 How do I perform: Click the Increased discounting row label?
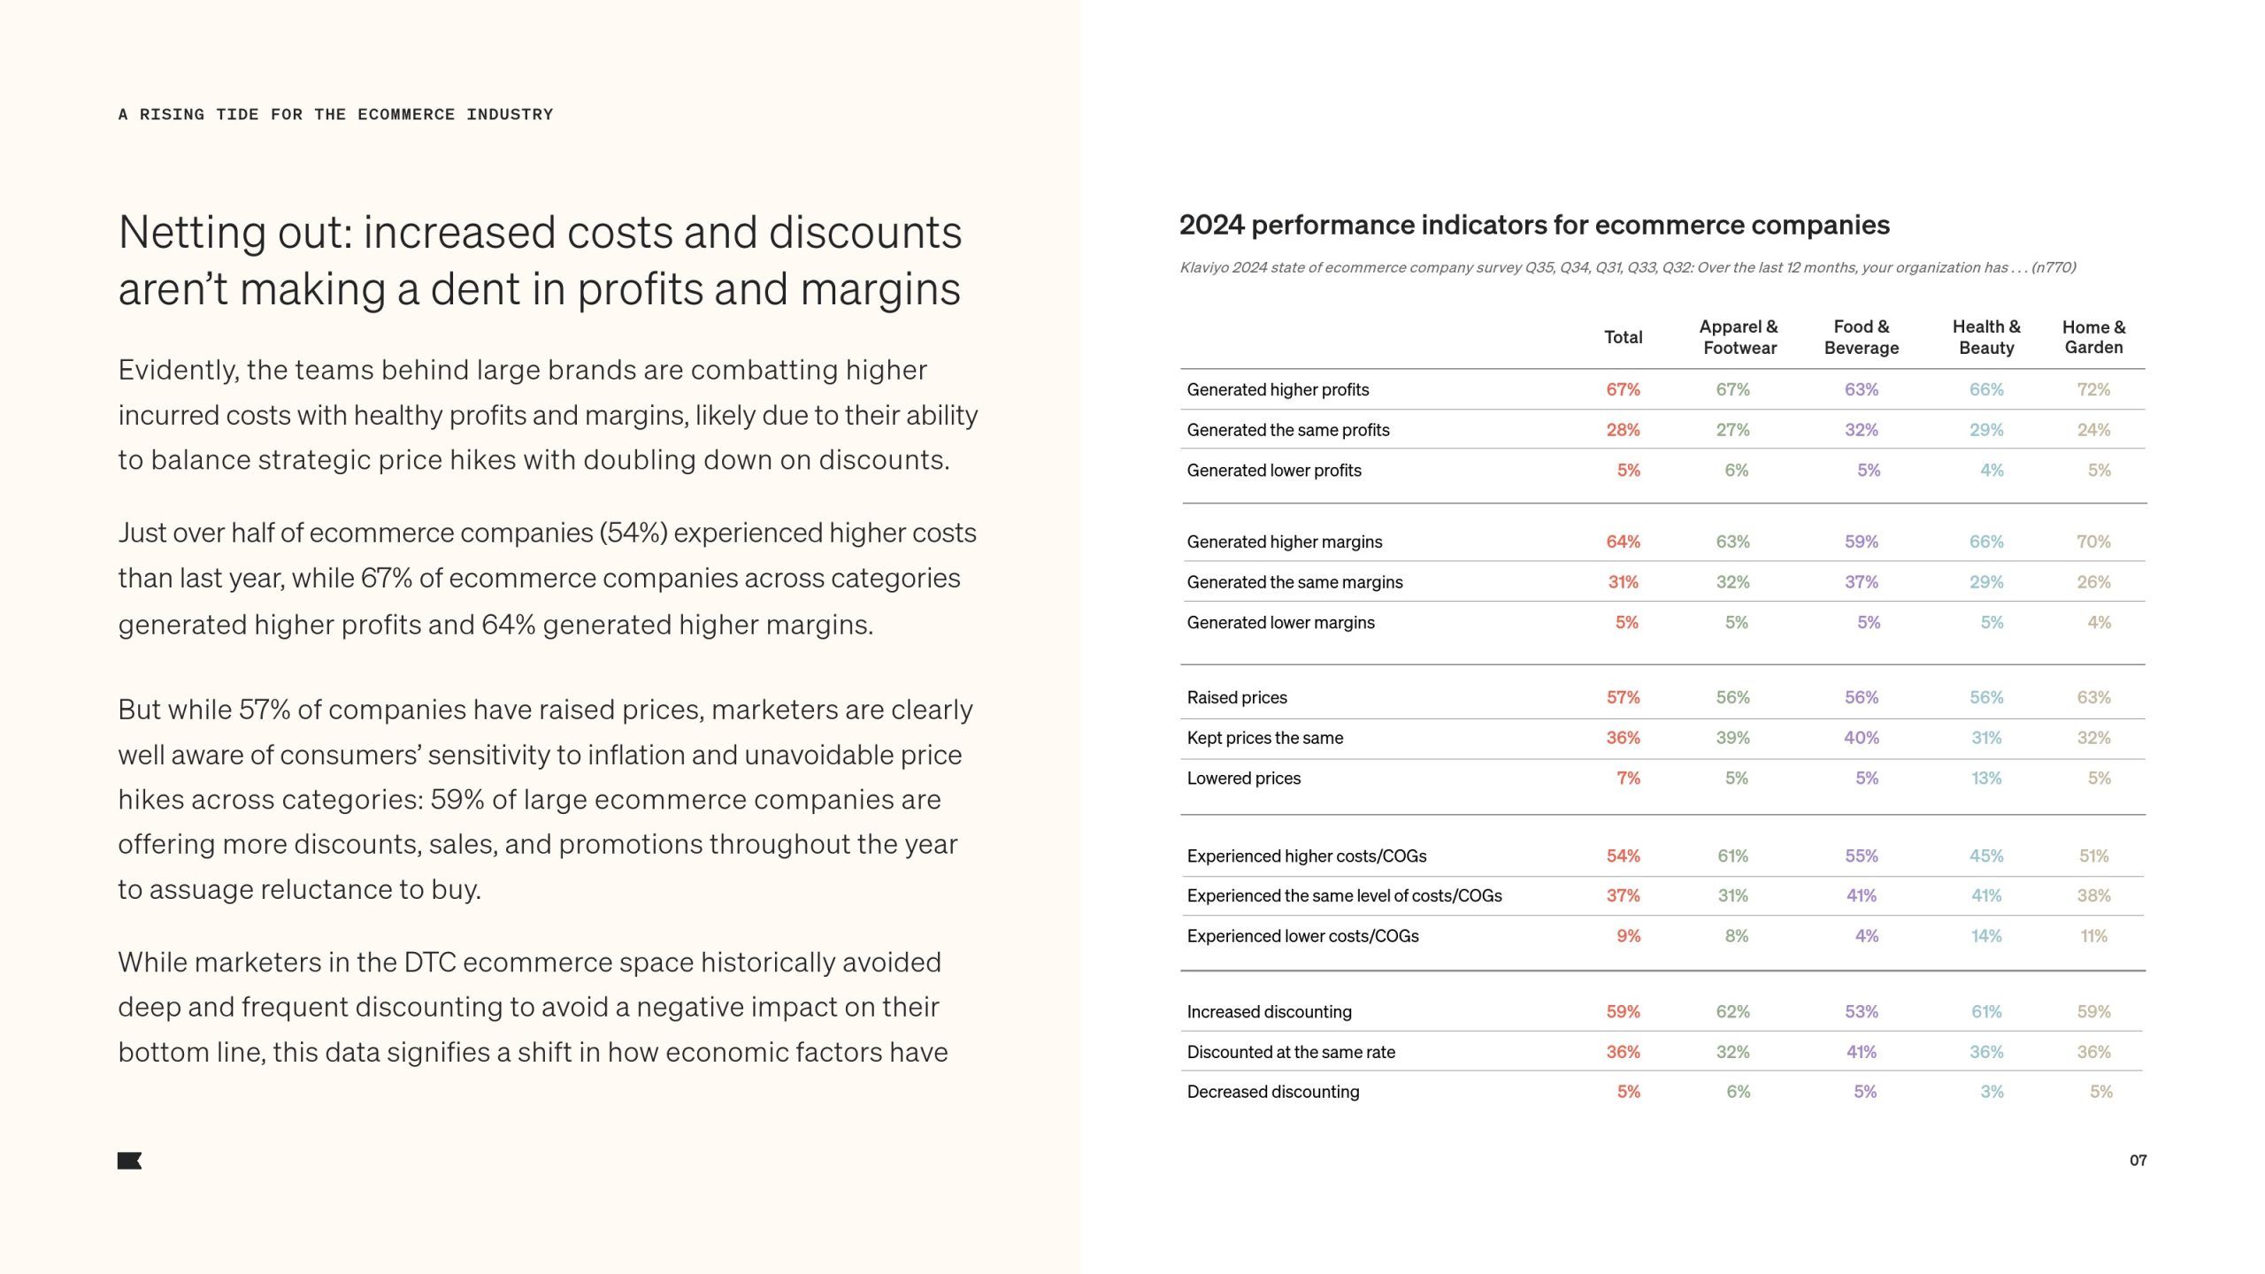(1269, 1011)
